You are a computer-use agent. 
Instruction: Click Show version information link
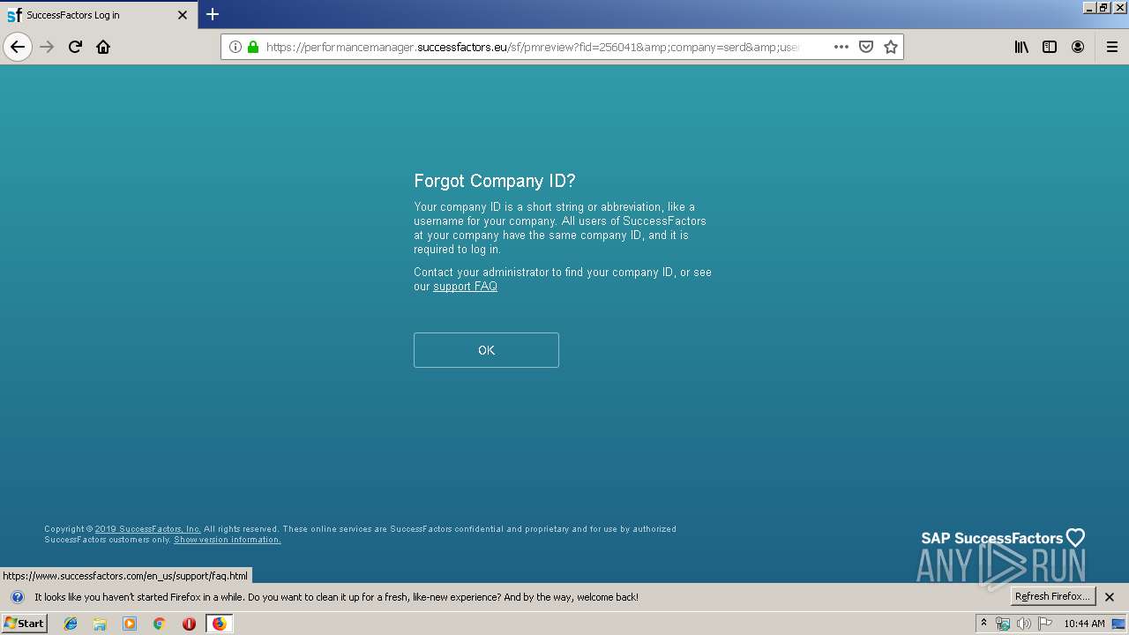227,540
